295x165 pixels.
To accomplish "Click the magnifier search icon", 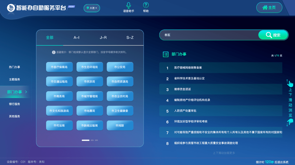I will [269, 35].
